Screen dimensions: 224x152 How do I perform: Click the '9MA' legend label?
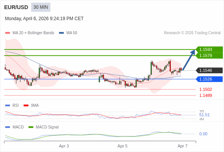point(35,106)
